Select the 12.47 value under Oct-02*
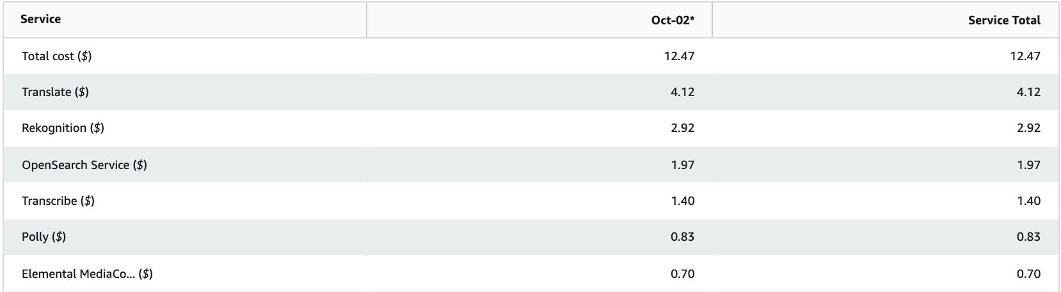This screenshot has height=292, width=1061. pyautogui.click(x=679, y=56)
